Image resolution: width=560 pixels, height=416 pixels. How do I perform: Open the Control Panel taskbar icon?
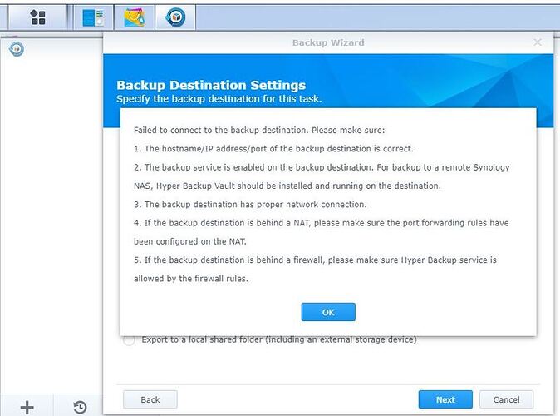coord(93,17)
